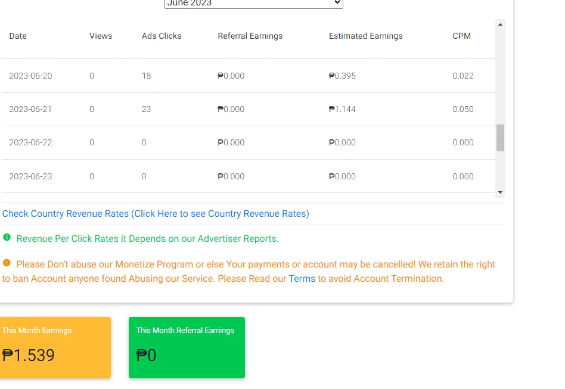Select the 2023-06-20 date cell
The image size is (565, 389).
(x=30, y=76)
